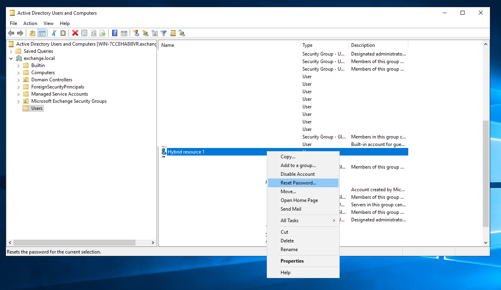
Task: Click the left pane horizontal scrollbar thumb
Action: (x=75, y=242)
